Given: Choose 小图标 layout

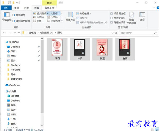Looking at the screenshot, I should (x=52, y=17).
